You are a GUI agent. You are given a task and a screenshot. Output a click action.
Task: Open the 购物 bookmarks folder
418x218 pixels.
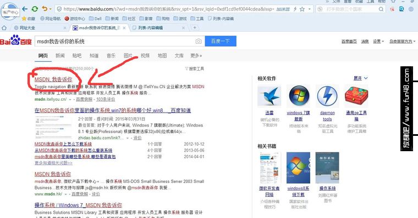coord(163,19)
